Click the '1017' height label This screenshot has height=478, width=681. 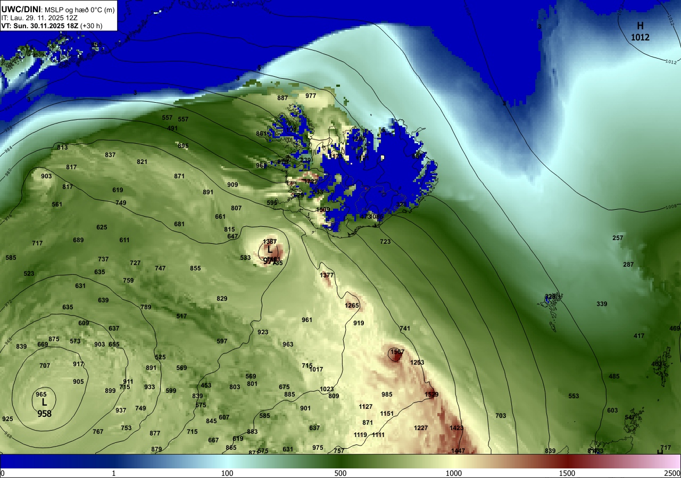click(317, 369)
